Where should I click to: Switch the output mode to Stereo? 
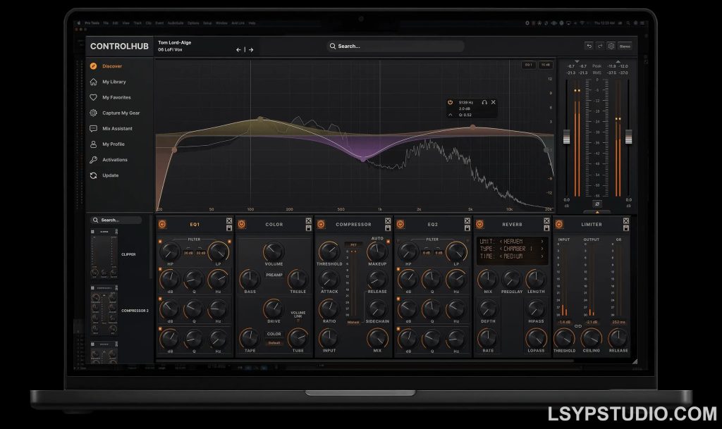point(626,46)
